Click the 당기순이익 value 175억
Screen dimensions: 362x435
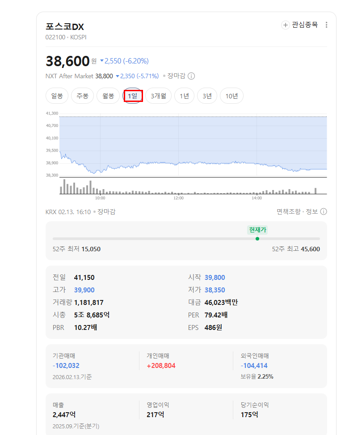(249, 415)
